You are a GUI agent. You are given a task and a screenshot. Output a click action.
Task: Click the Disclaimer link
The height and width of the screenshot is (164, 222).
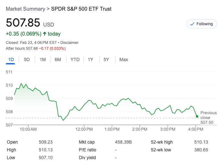coord(69,43)
